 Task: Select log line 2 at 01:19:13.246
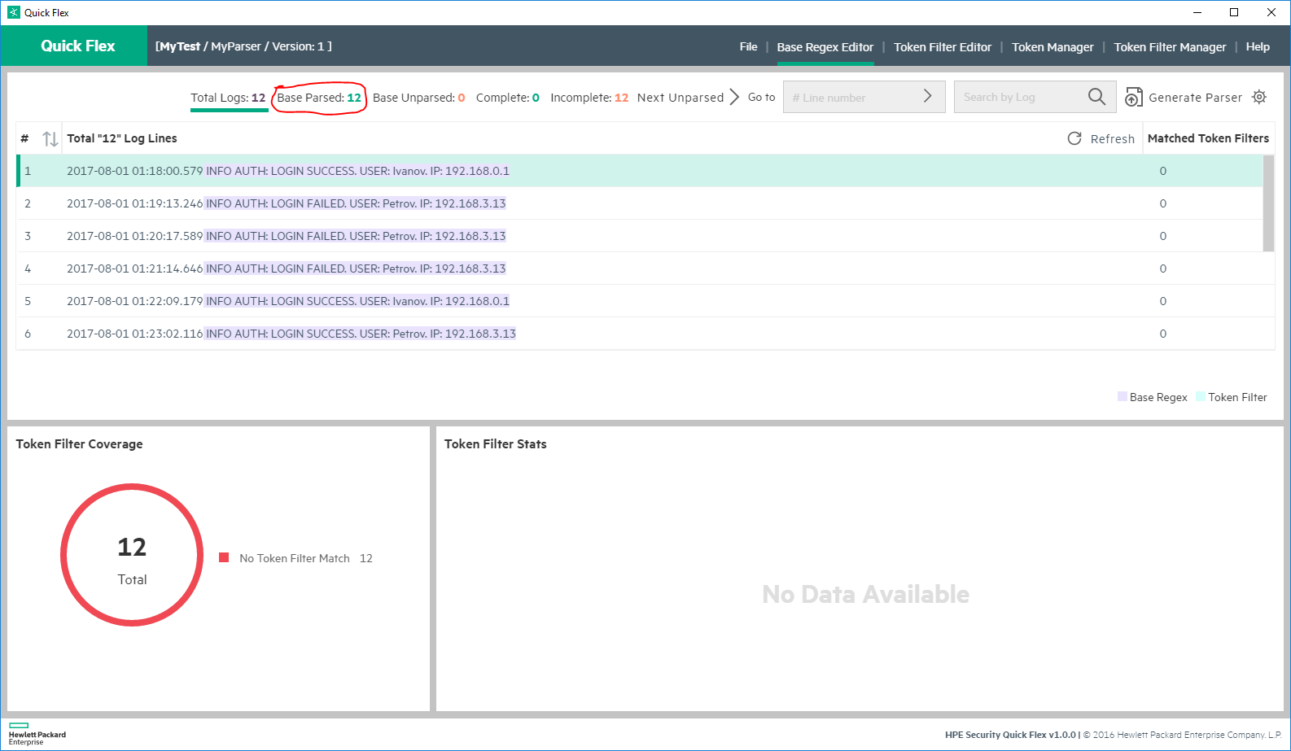[x=640, y=203]
